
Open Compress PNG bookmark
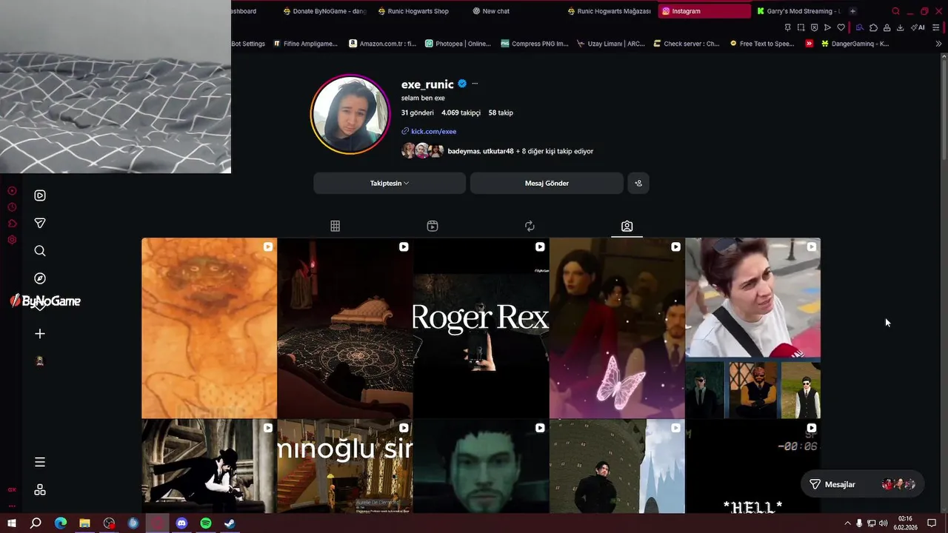535,44
